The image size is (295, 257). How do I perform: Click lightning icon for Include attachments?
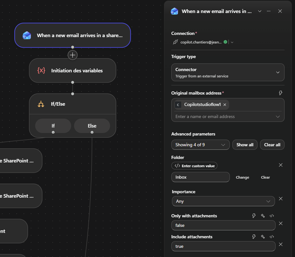[x=254, y=237]
